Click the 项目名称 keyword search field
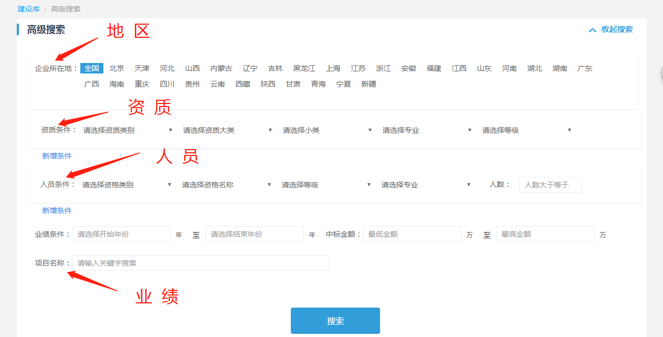Viewport: 663px width, 337px height. coord(201,263)
